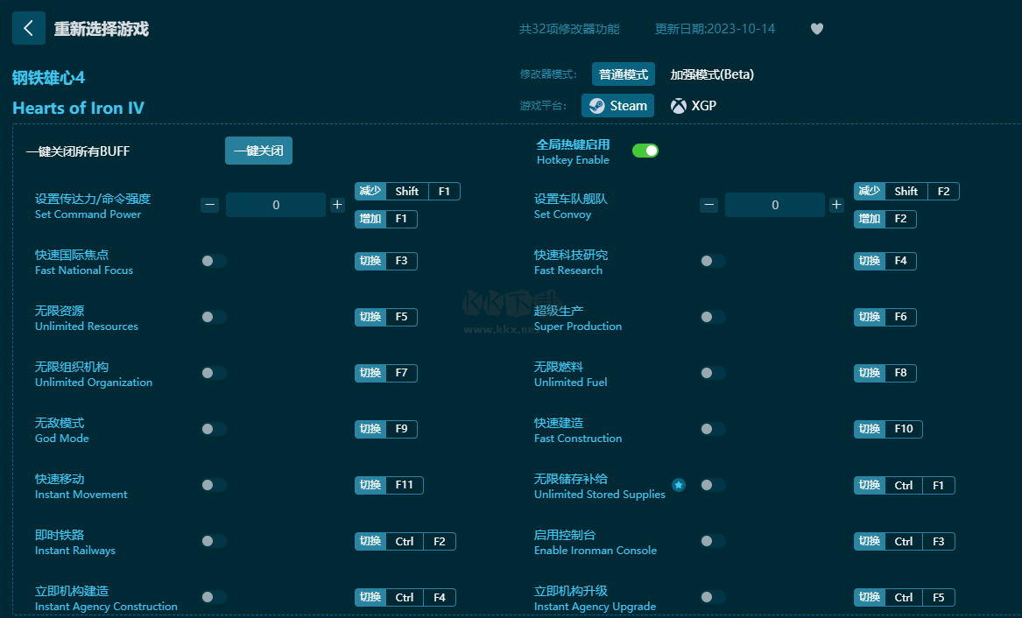The image size is (1022, 618).
Task: Select the Steam platform tab
Action: [618, 106]
